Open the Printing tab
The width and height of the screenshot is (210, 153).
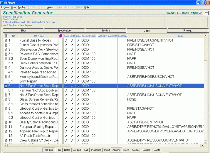pos(188,31)
